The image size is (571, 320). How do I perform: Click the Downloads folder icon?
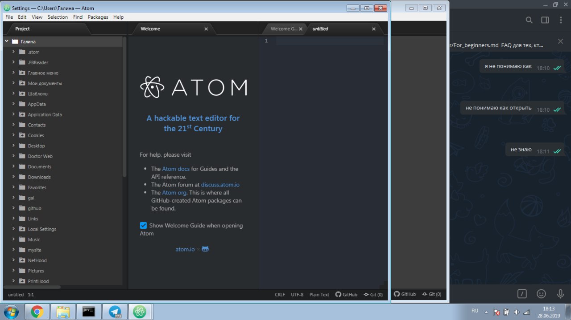pos(22,177)
